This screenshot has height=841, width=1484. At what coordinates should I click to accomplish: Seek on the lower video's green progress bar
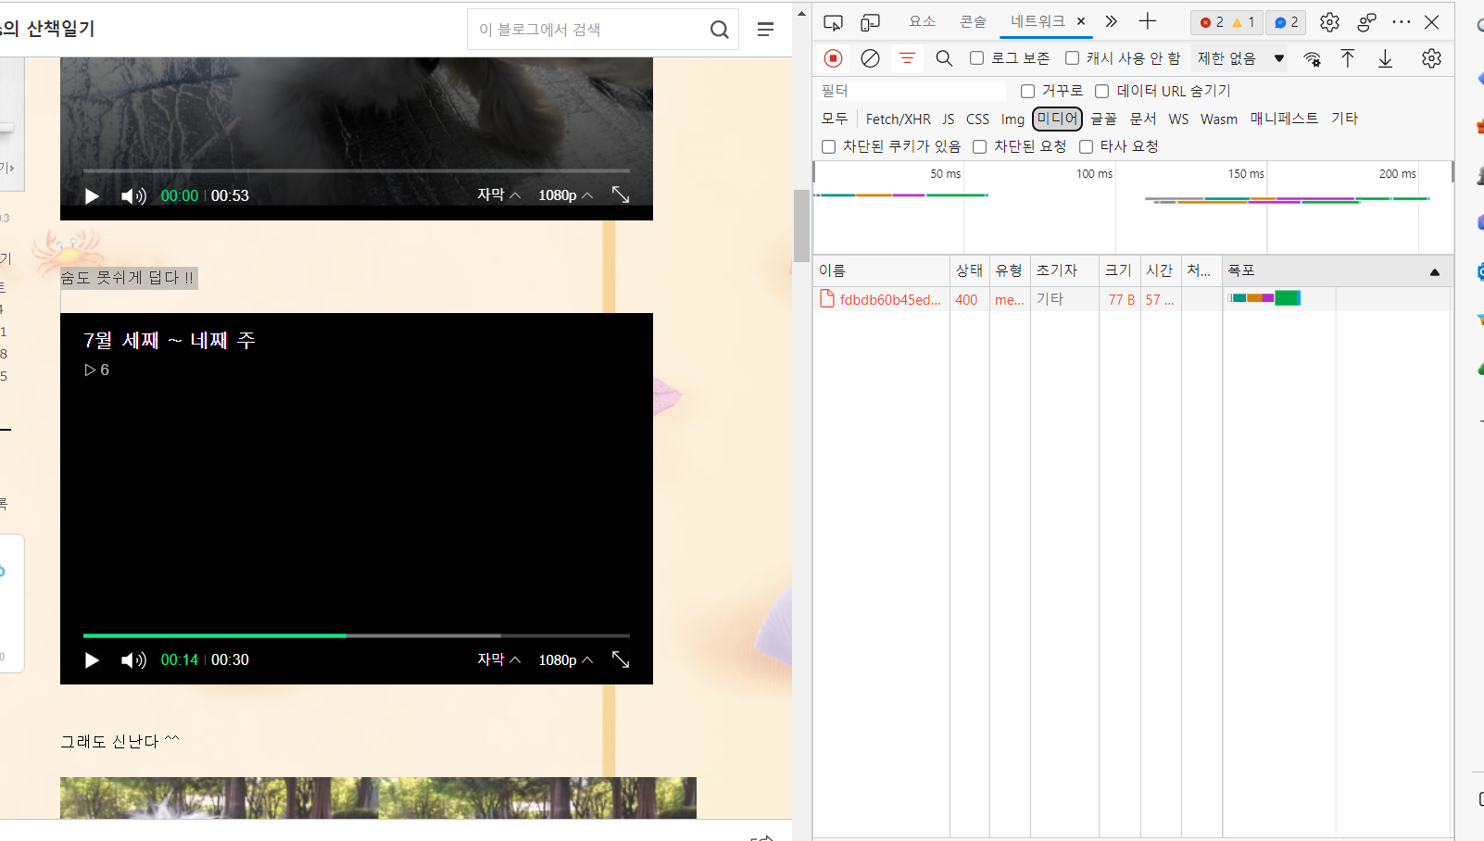(x=357, y=635)
